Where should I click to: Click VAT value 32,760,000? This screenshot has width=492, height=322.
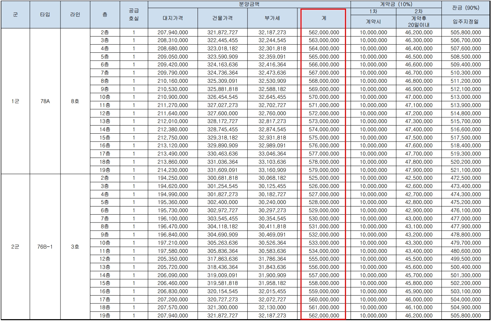tap(272, 113)
